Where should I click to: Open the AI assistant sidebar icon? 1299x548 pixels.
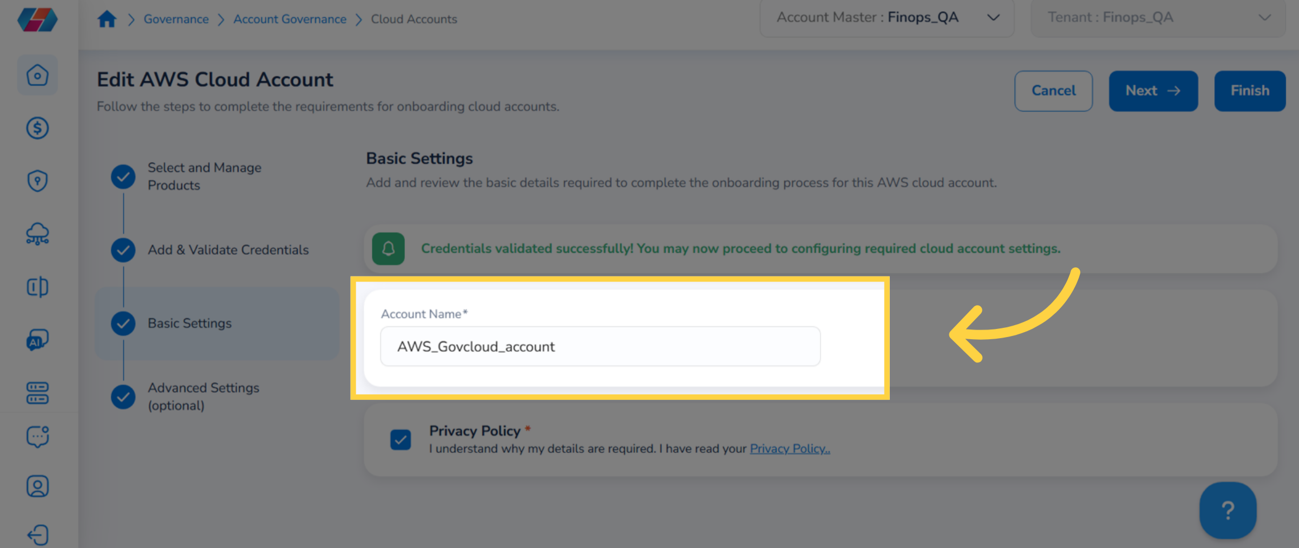click(x=37, y=340)
